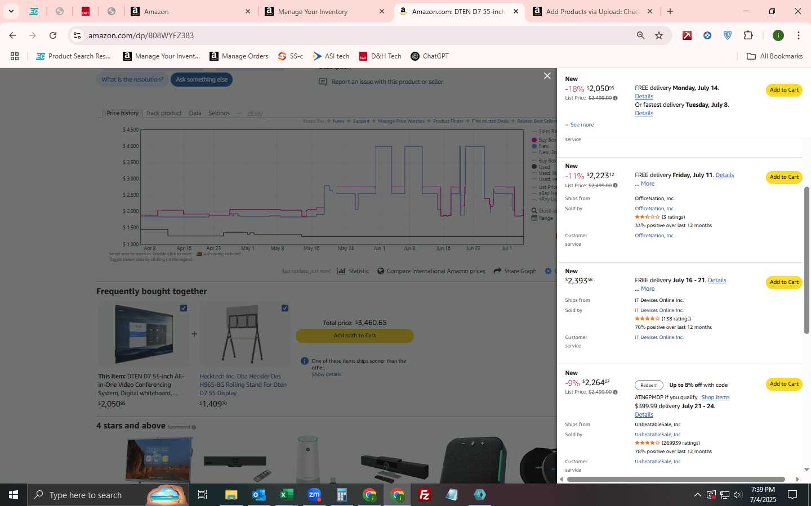Viewport: 811px width, 506px height.
Task: Expand More delivery info for July 16 - 21
Action: click(x=648, y=289)
